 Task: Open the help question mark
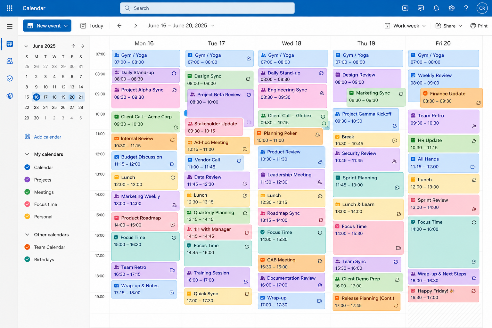[466, 8]
